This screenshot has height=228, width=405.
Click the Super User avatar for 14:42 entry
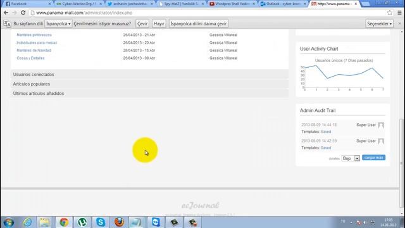[x=381, y=141]
